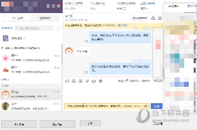The image size is (197, 130).
Task: Open the 查看店铺数据 link
Action: (x=148, y=3)
